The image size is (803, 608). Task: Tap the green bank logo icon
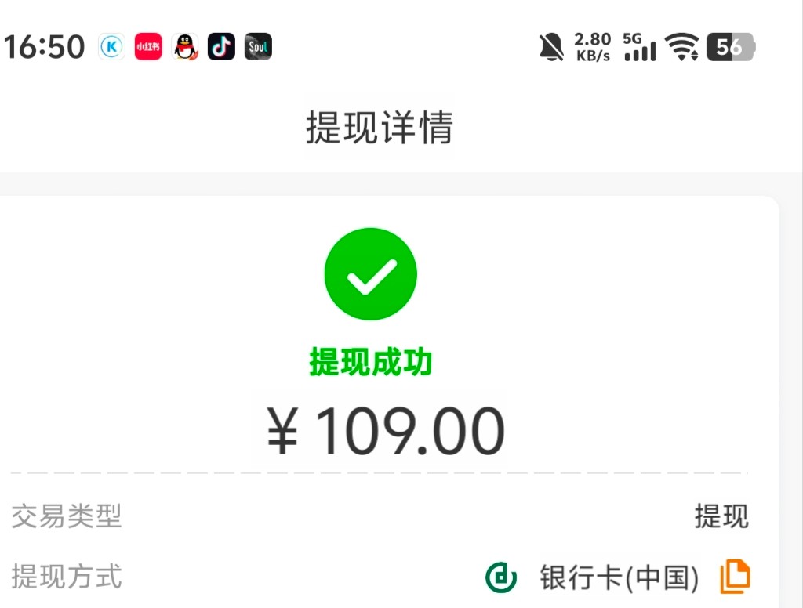(501, 577)
